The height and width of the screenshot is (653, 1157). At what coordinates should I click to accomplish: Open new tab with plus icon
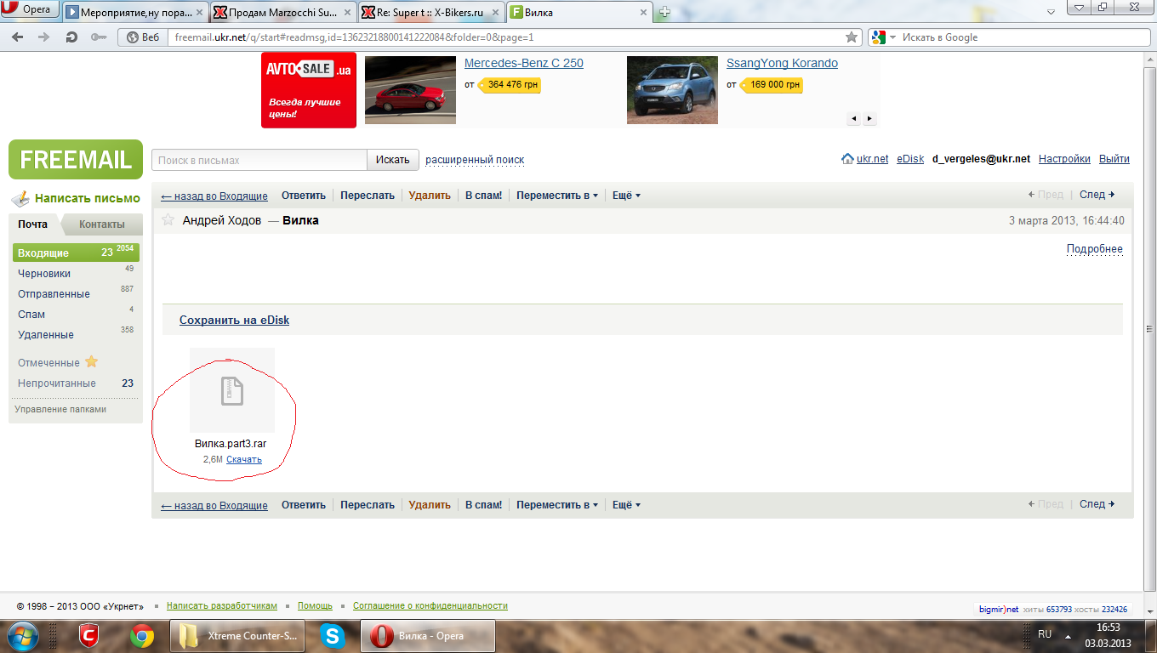665,12
